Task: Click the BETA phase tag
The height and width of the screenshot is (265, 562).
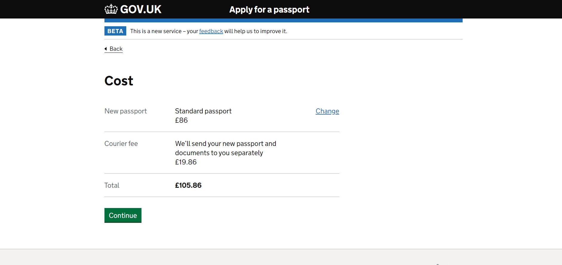Action: (x=115, y=31)
